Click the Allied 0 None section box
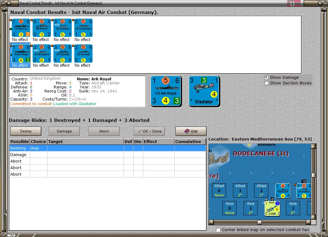 pos(219,190)
